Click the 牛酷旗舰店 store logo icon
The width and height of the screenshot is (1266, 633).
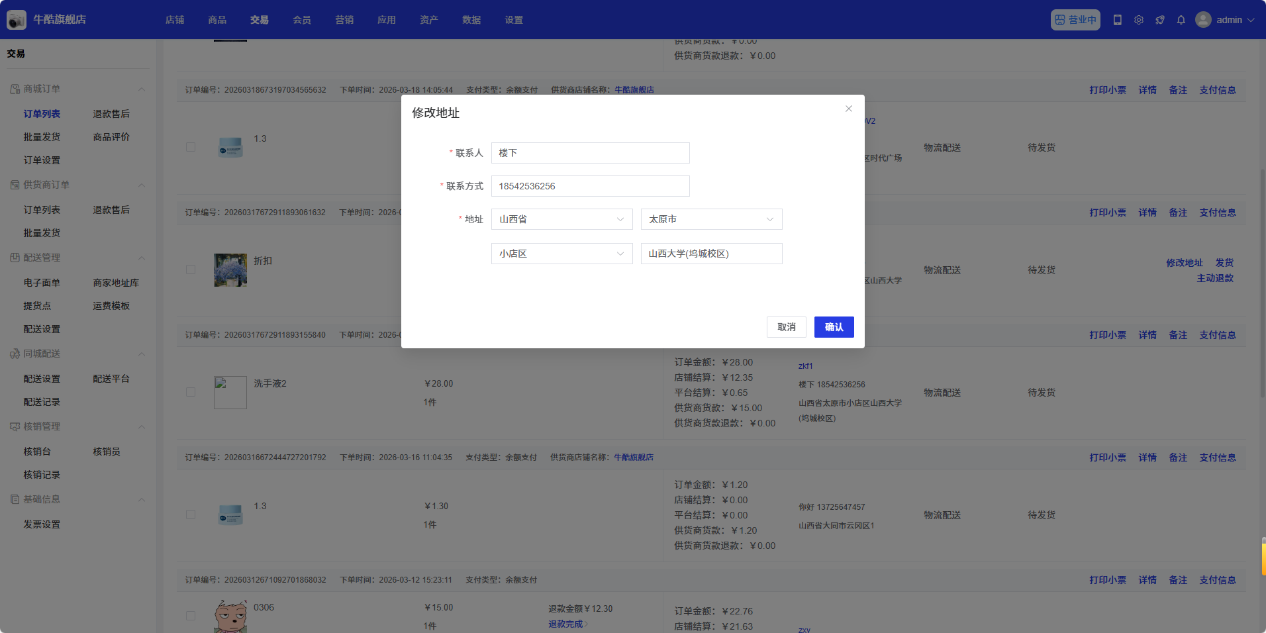17,20
